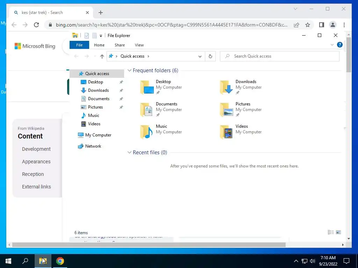358x268 pixels.
Task: Select Music in navigation pane
Action: coord(94,116)
